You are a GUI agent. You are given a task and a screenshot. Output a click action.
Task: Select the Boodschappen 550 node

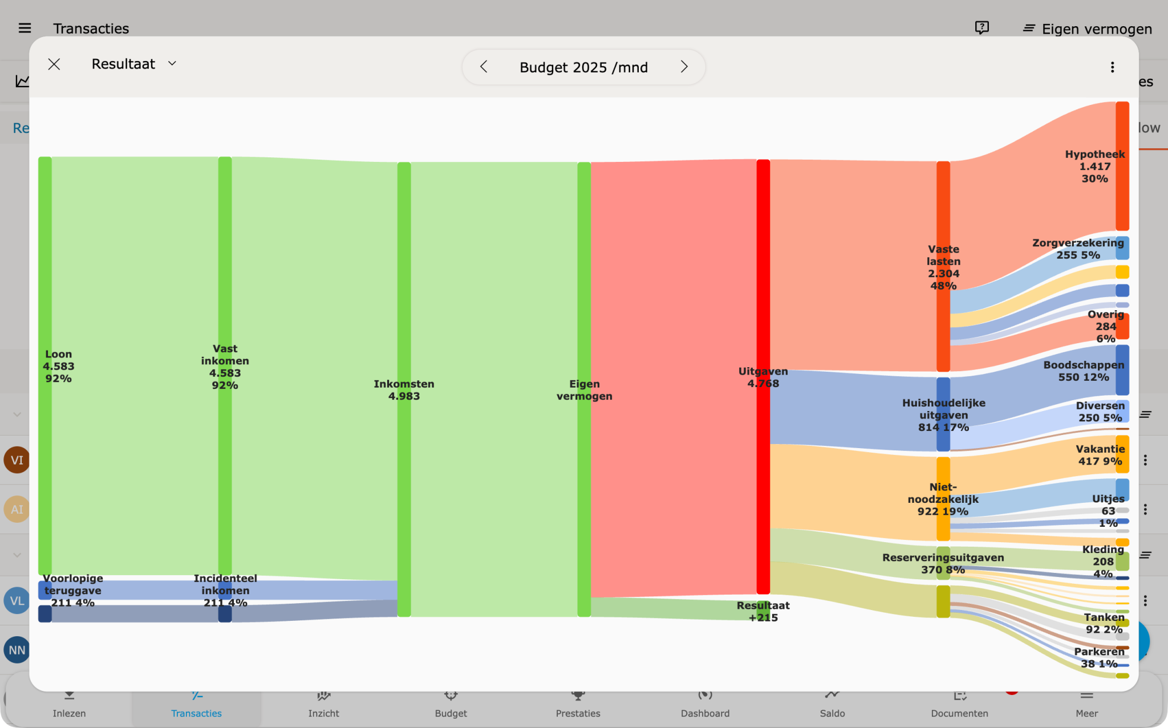pos(1122,370)
